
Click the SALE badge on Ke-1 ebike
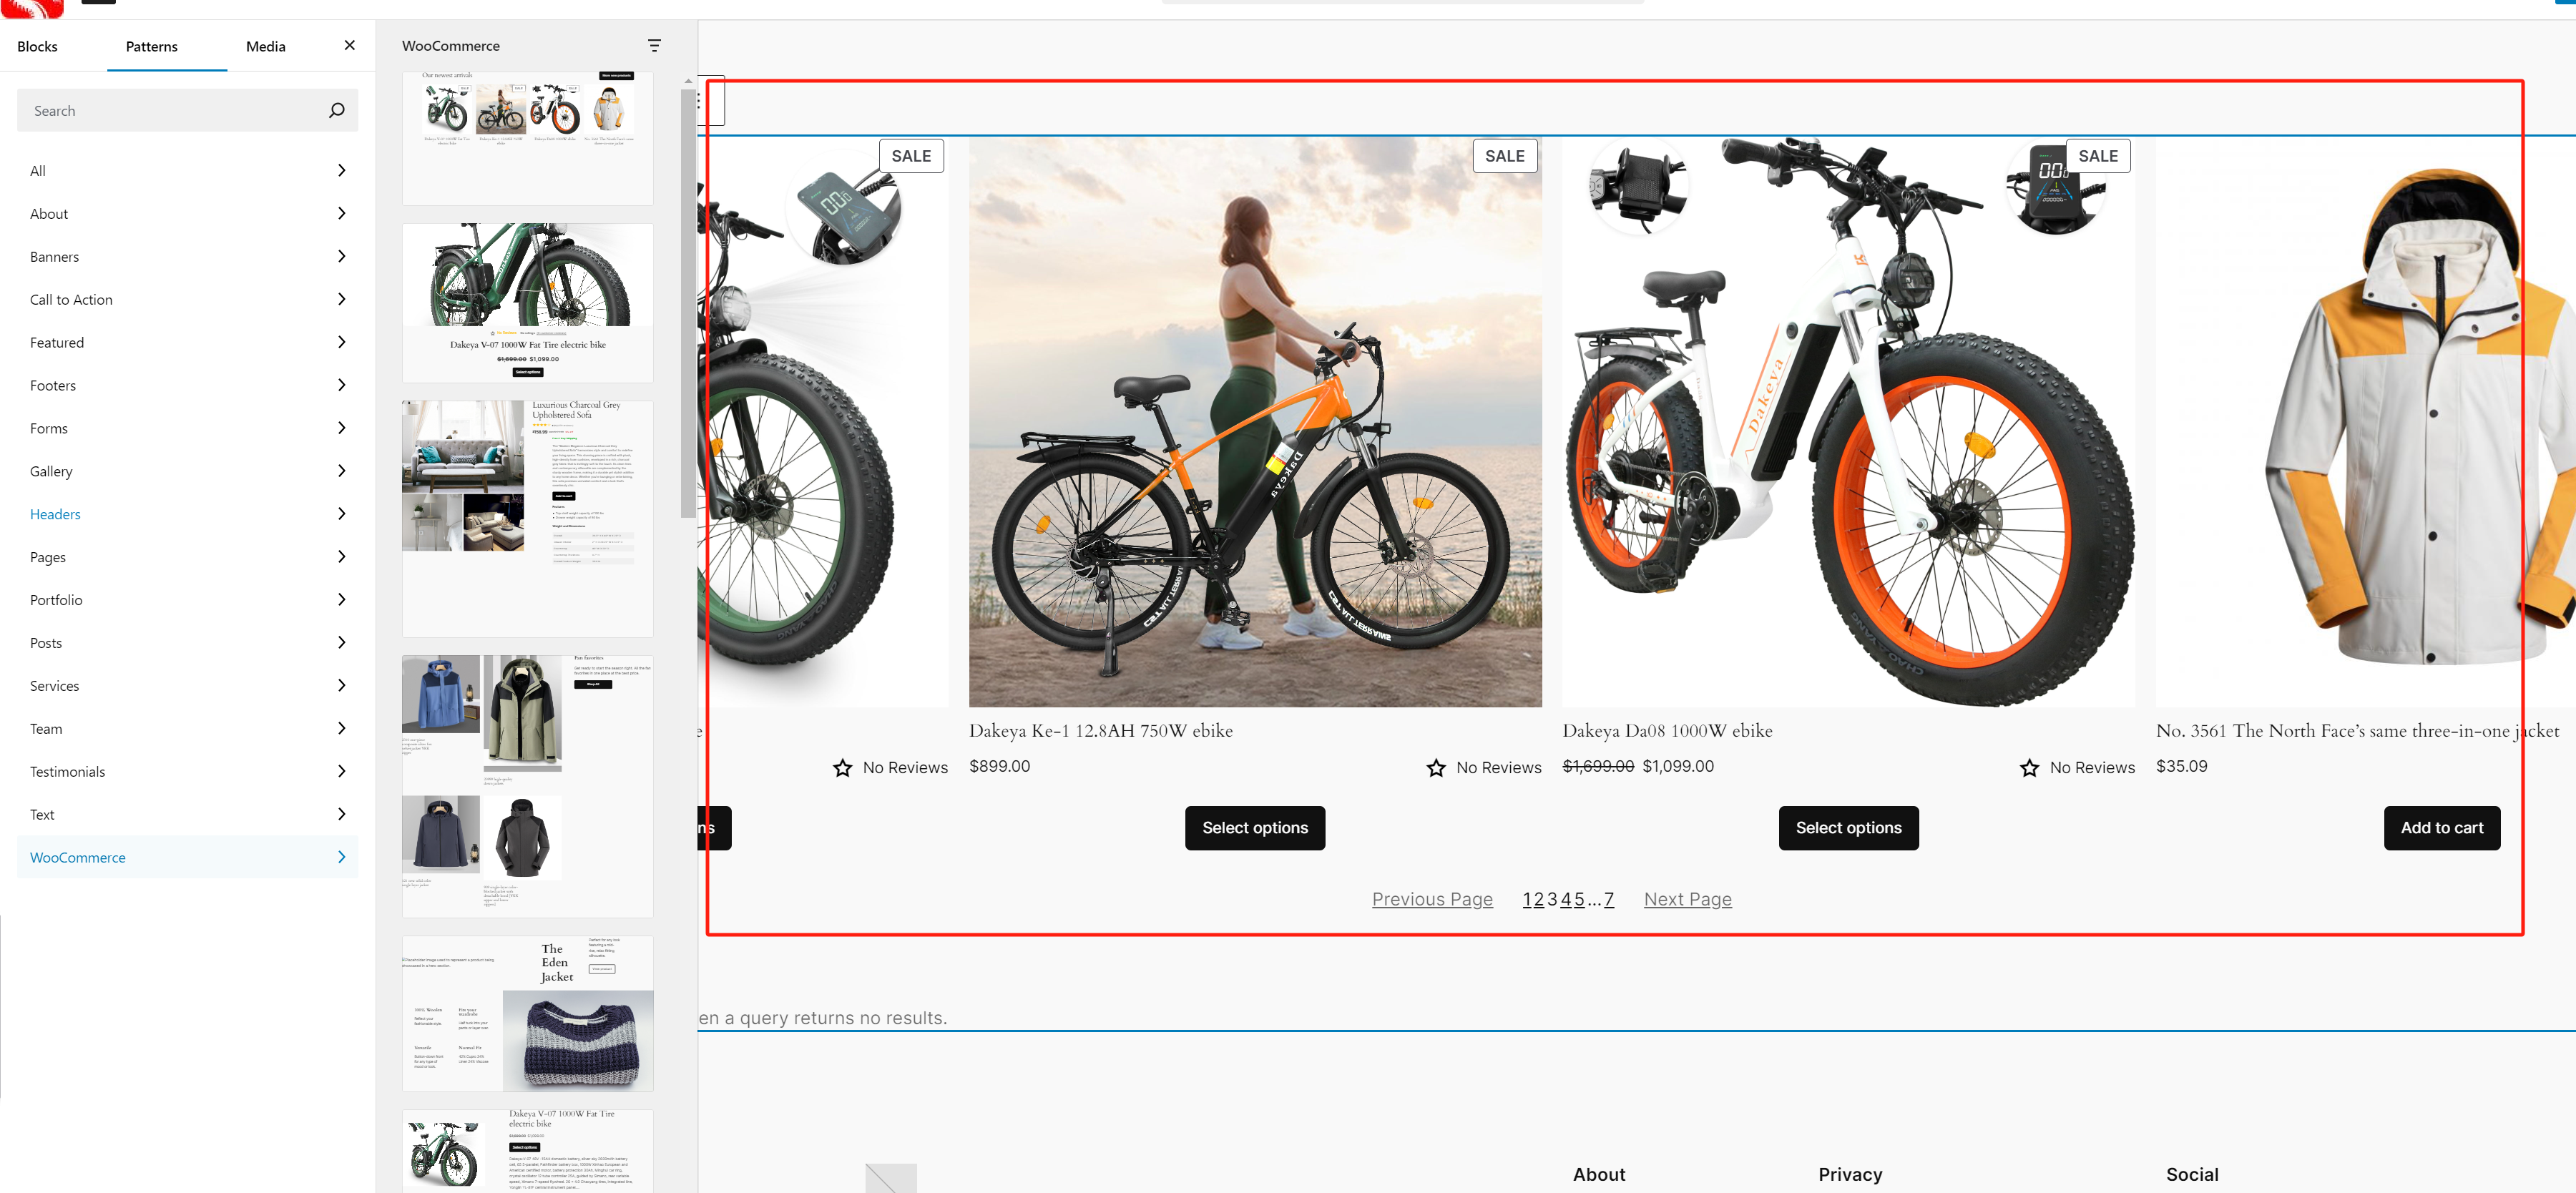[1504, 156]
